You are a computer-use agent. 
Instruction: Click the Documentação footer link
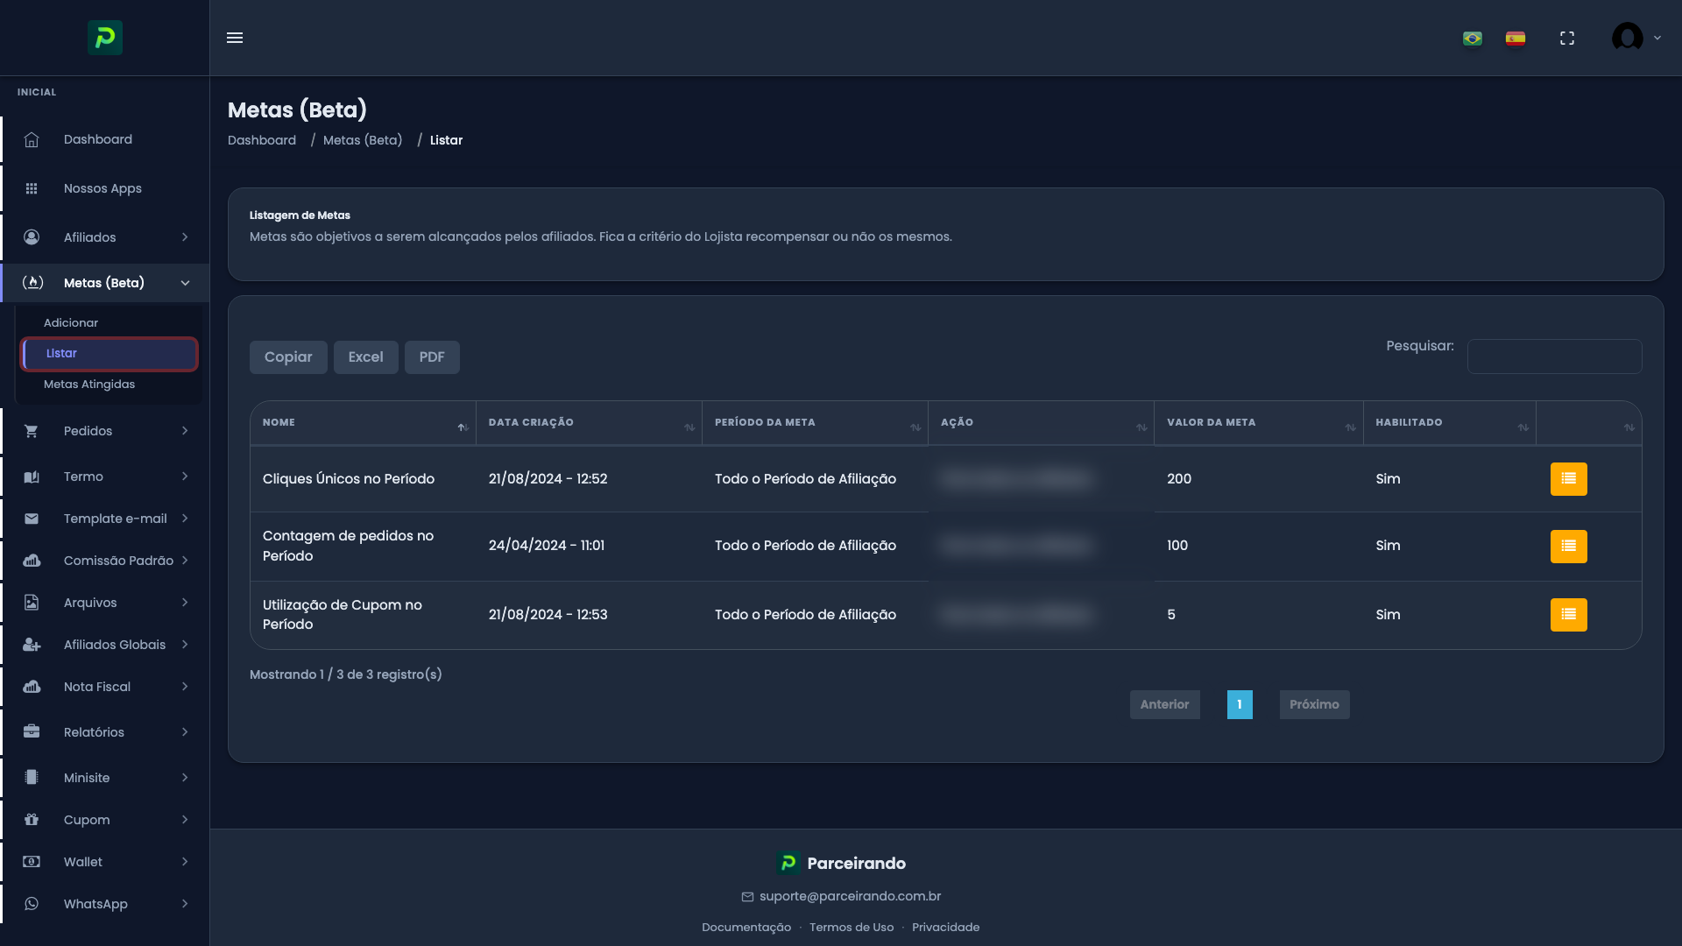point(746,928)
